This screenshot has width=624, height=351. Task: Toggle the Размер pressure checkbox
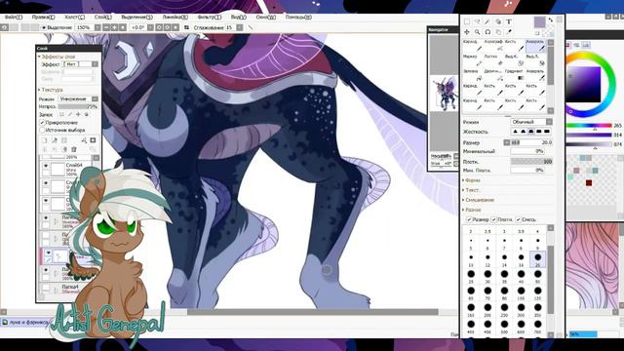click(x=469, y=219)
